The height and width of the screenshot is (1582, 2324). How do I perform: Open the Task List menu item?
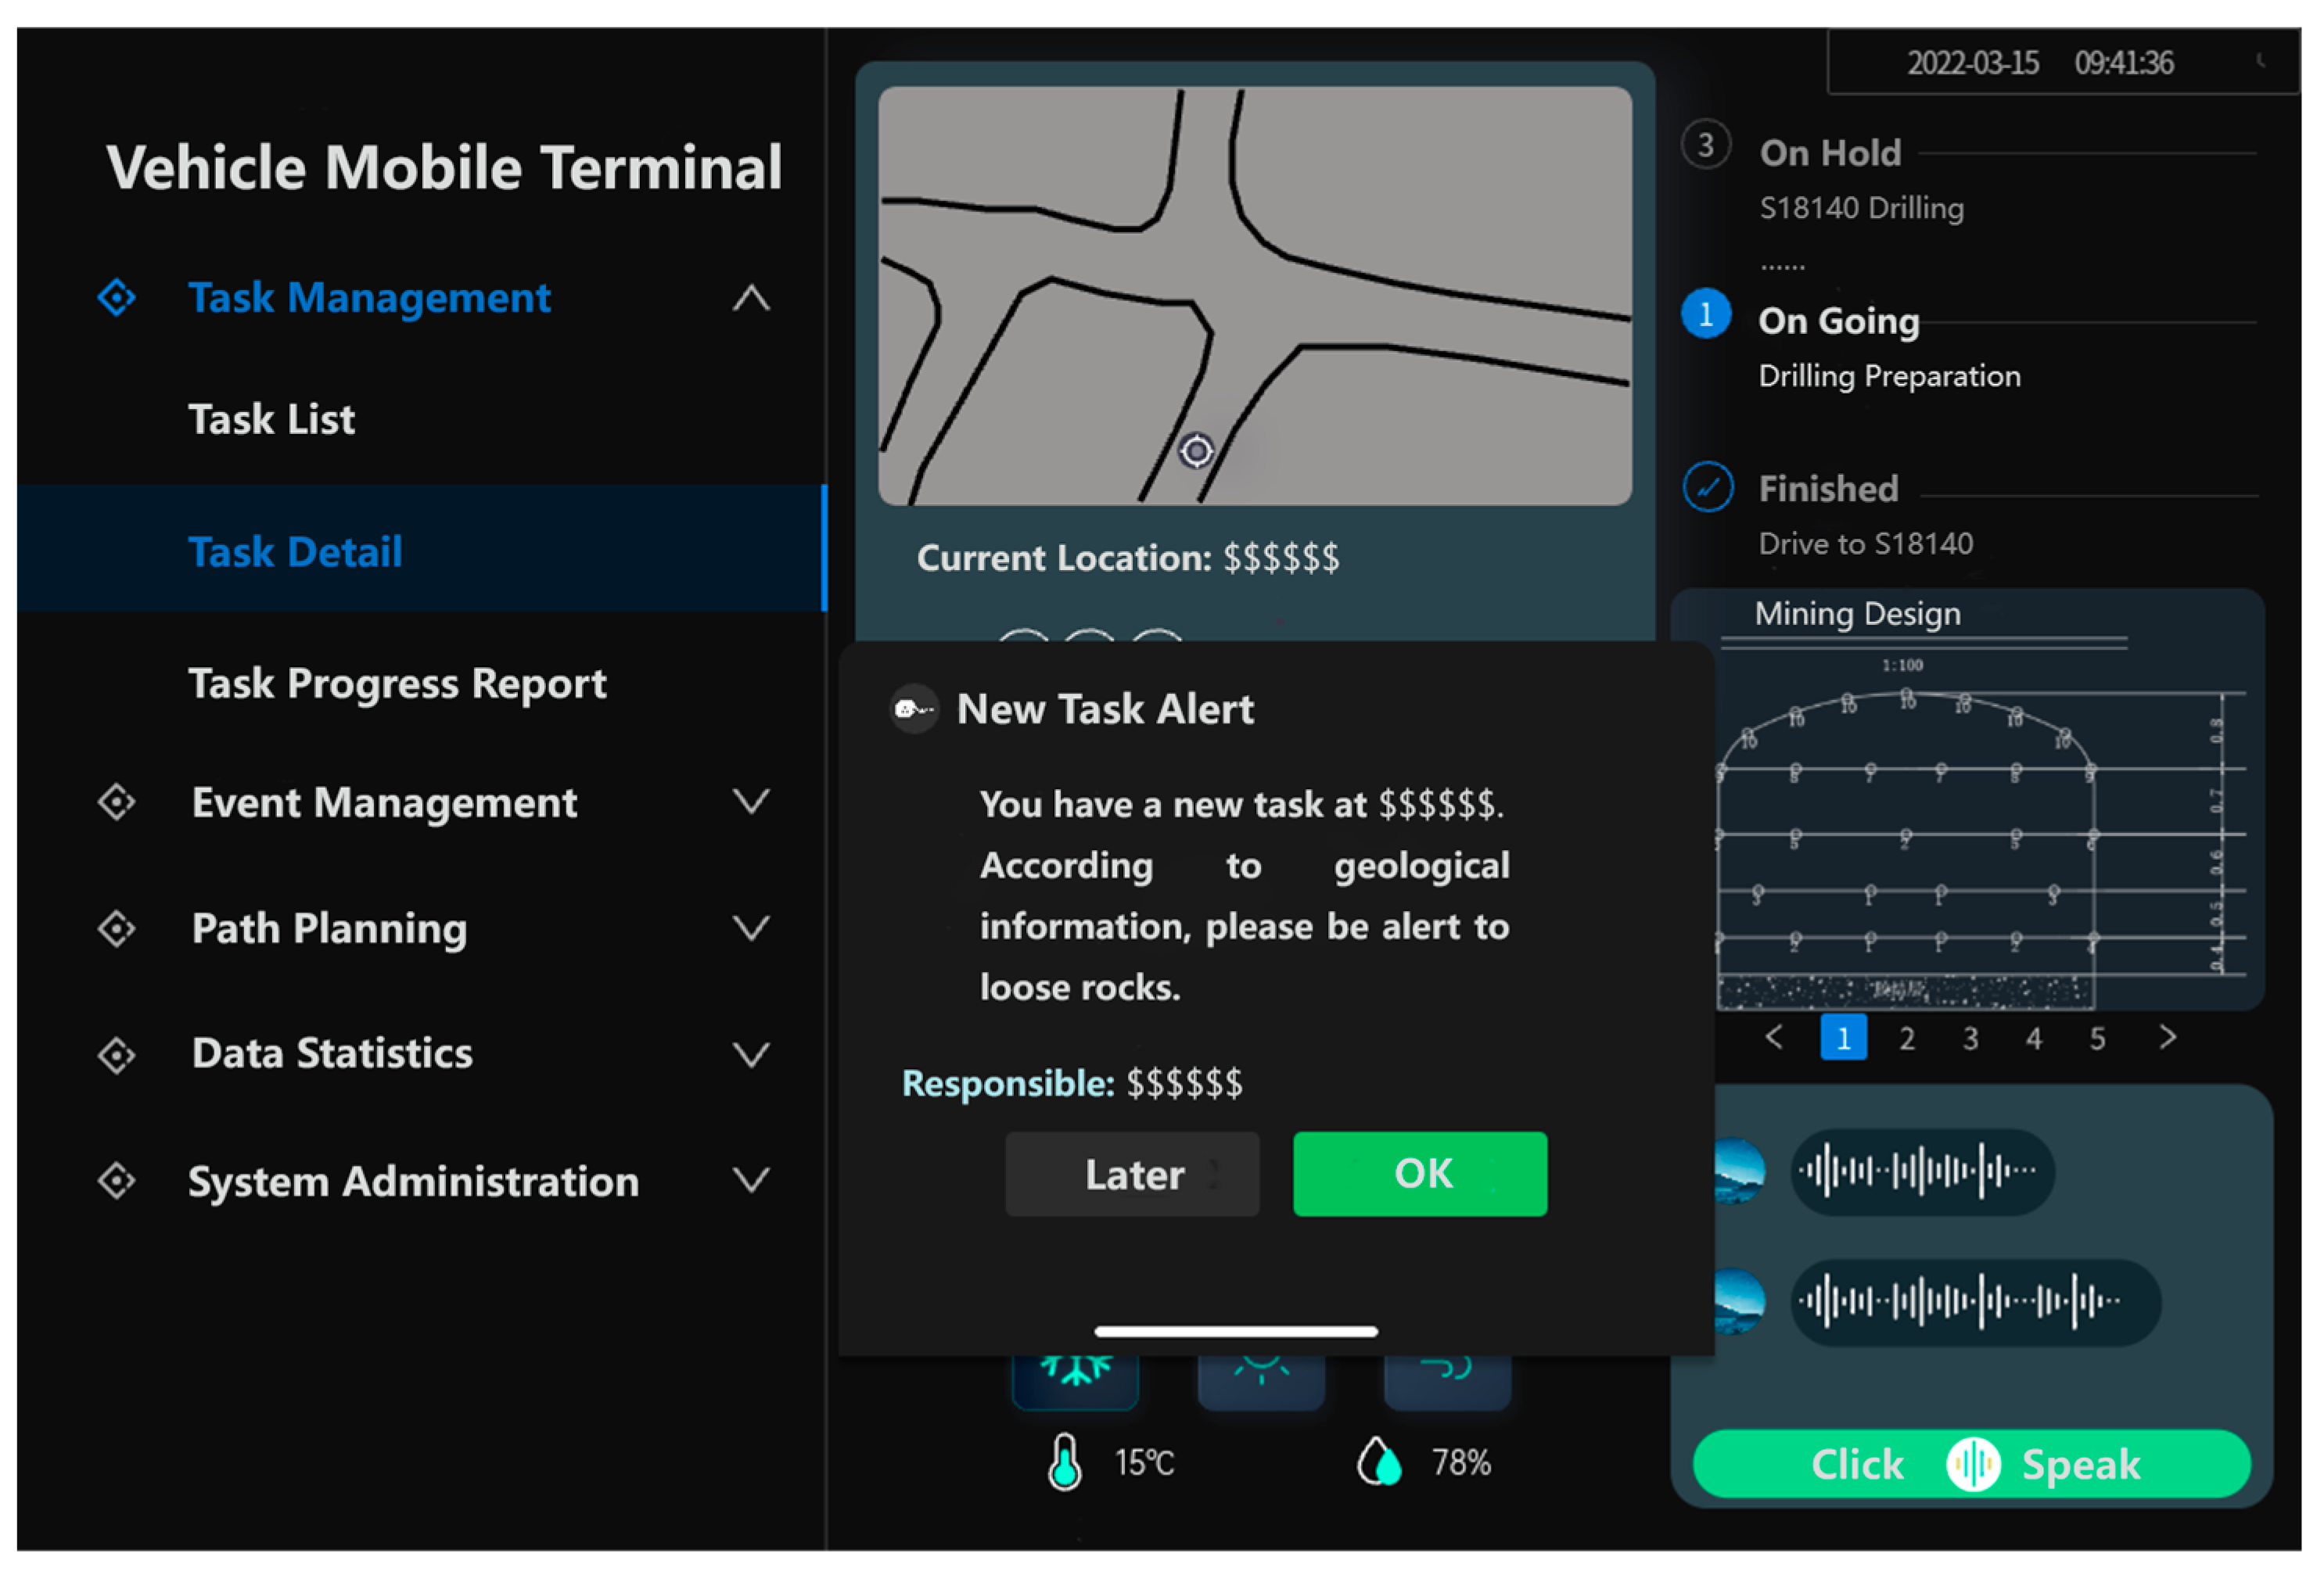click(x=271, y=419)
